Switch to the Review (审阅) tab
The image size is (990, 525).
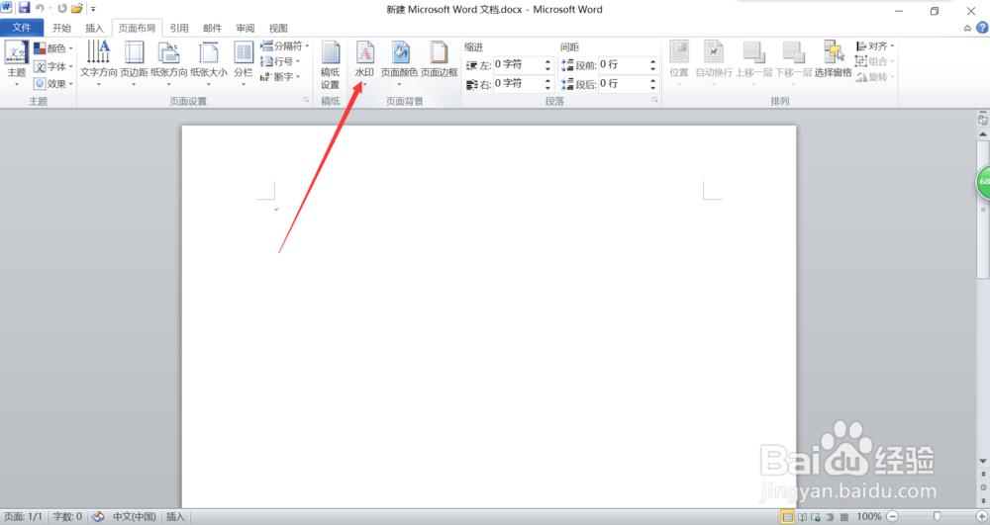point(245,28)
